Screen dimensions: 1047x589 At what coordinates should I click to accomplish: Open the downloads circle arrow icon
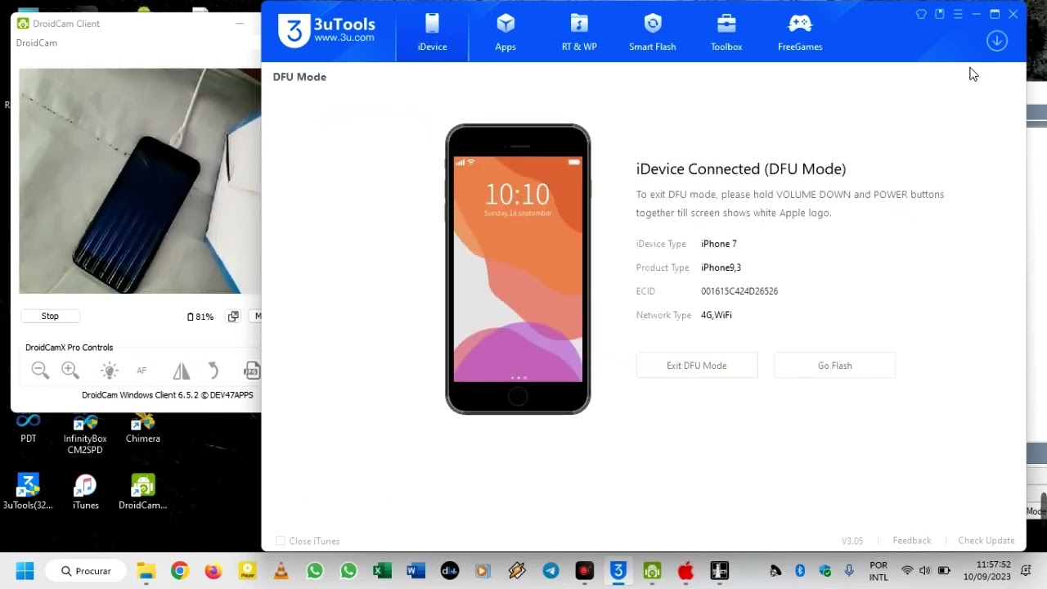(996, 41)
